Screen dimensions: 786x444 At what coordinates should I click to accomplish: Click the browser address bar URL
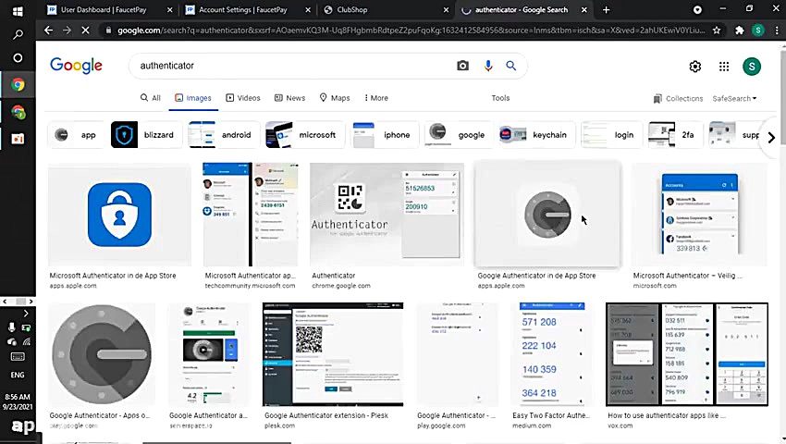(411, 31)
